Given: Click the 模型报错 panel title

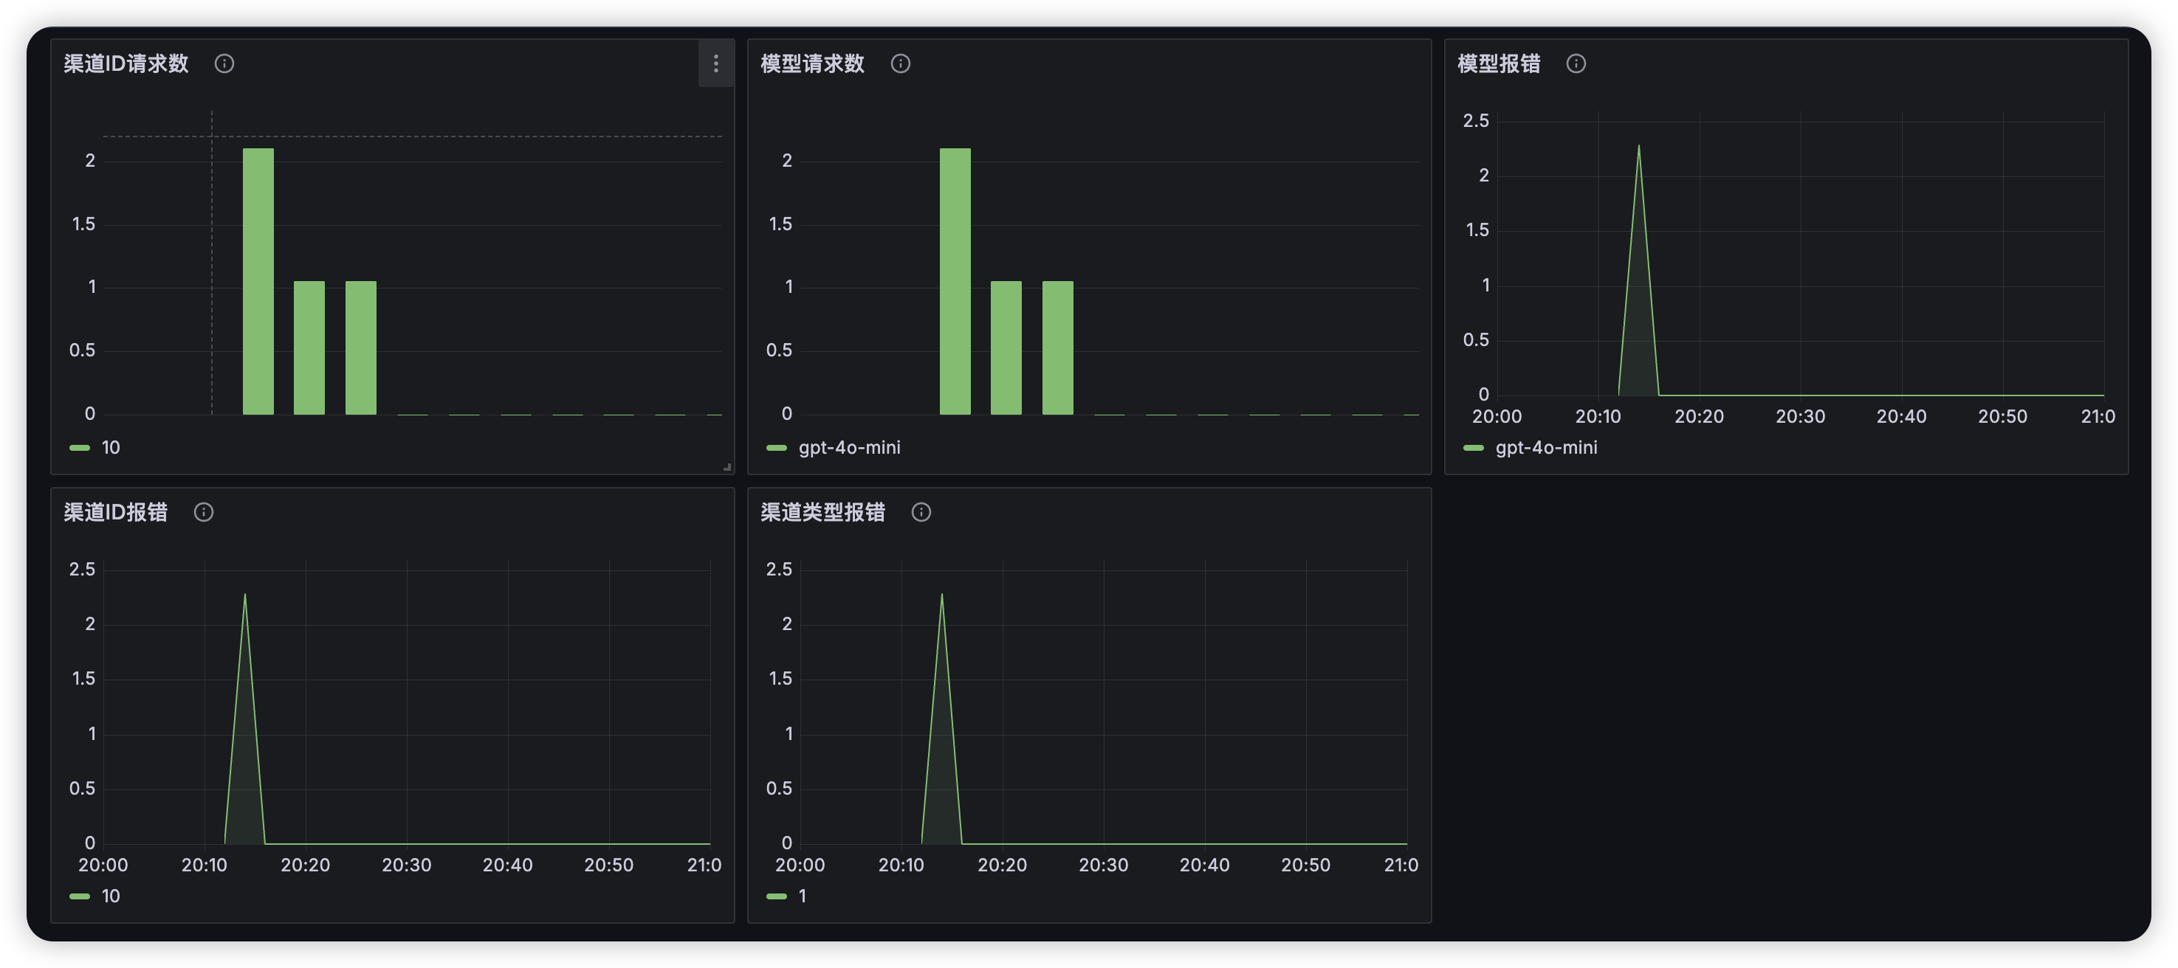Looking at the screenshot, I should point(1499,63).
